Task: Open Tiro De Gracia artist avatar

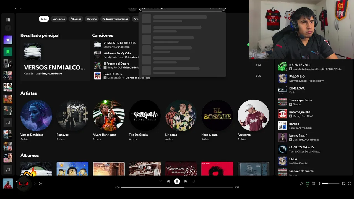Action: (145, 115)
